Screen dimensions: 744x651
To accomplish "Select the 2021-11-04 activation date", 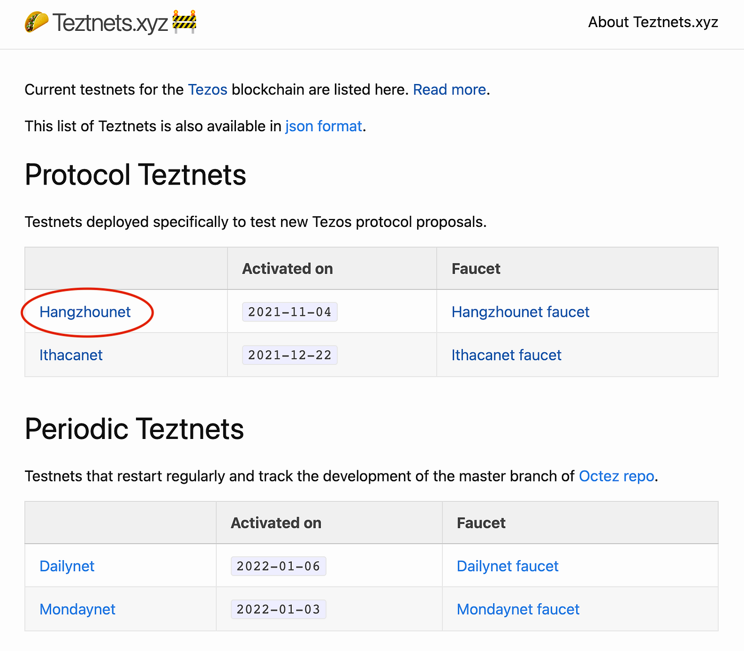I will pyautogui.click(x=290, y=312).
